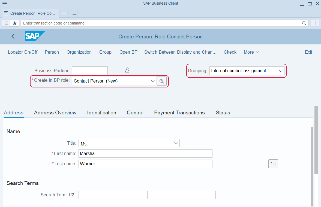Click the favorites star icon
Screen dimensions: 321x207
pos(15,23)
